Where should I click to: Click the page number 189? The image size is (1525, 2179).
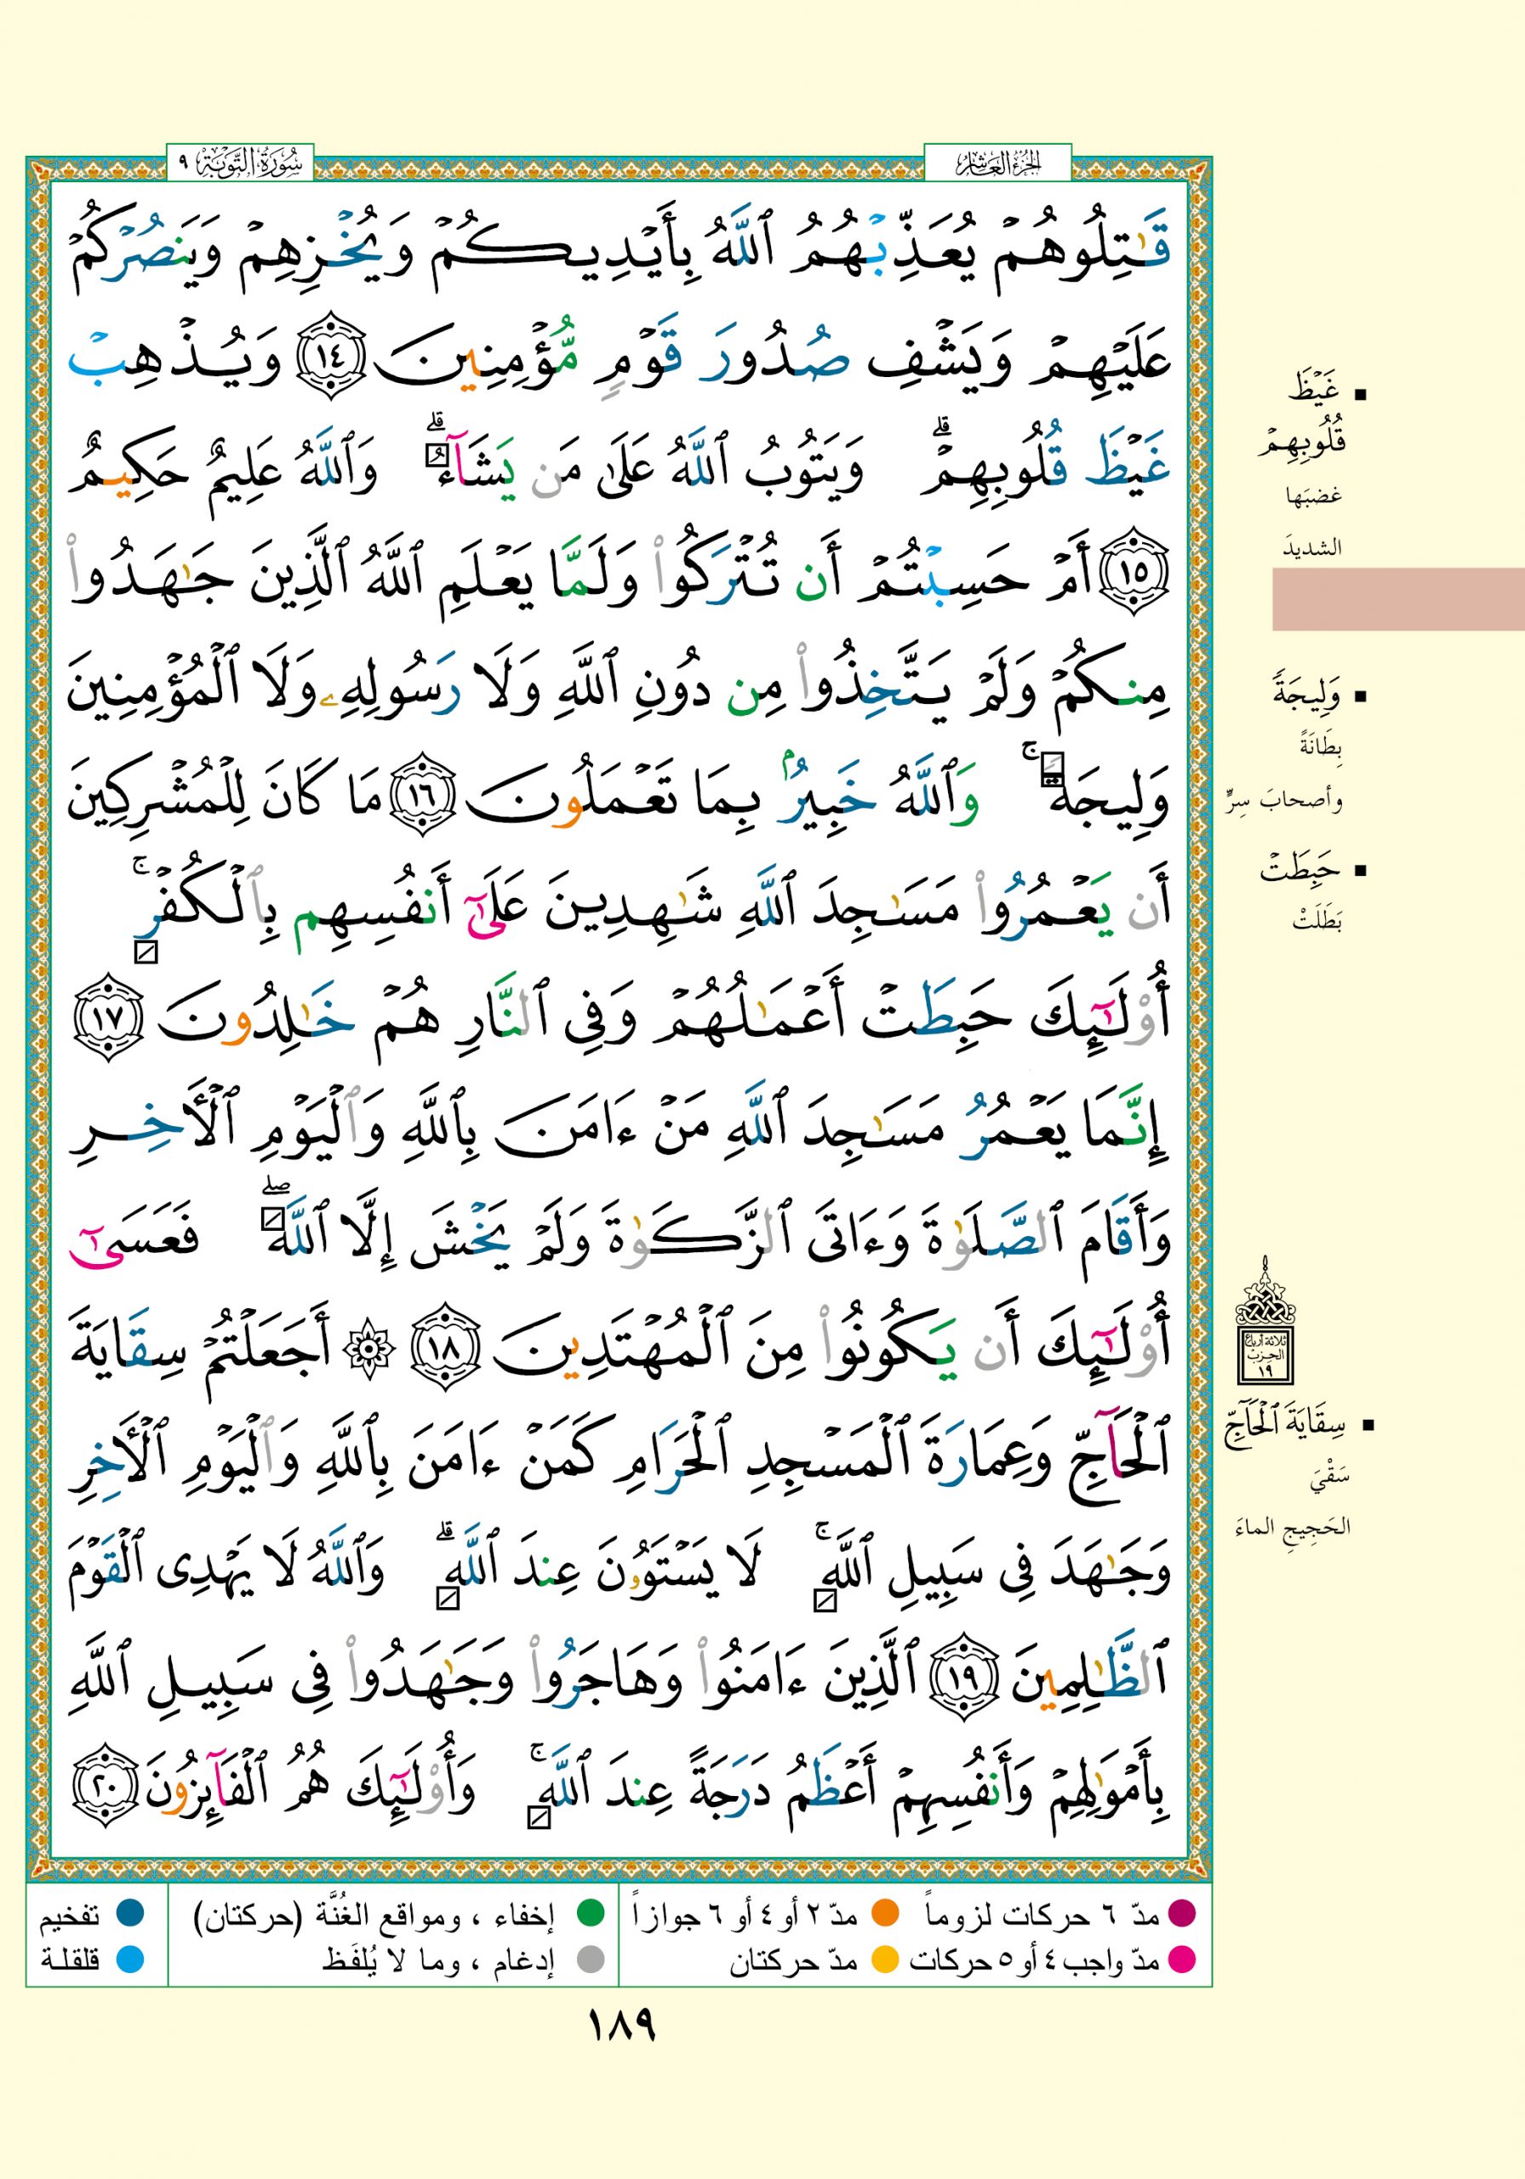coord(623,2027)
